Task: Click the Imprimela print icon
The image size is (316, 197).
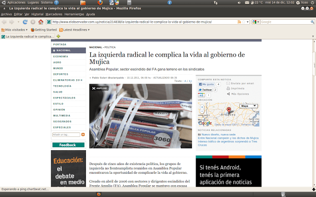Action: point(228,89)
